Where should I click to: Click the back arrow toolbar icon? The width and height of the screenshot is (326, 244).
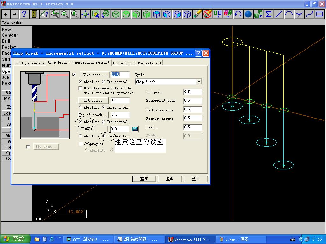pos(6,14)
